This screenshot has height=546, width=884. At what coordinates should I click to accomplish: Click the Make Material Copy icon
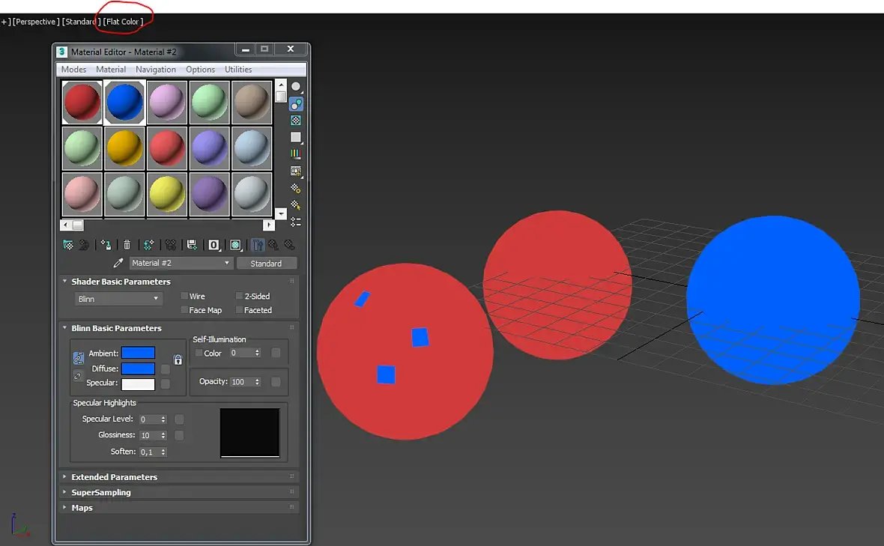click(148, 245)
